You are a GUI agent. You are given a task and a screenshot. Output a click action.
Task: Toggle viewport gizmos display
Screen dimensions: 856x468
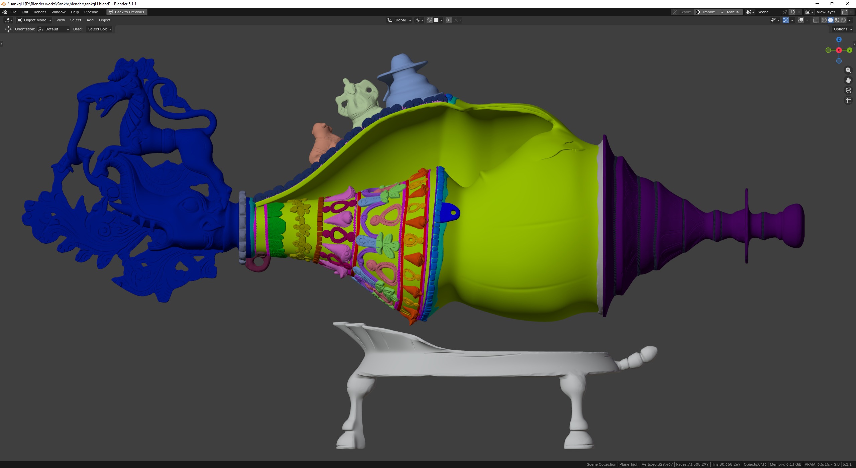786,20
